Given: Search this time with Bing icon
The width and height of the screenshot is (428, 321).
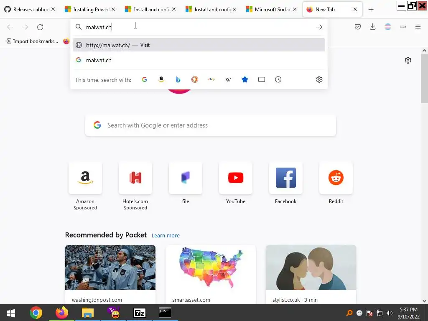Looking at the screenshot, I should pos(178,79).
